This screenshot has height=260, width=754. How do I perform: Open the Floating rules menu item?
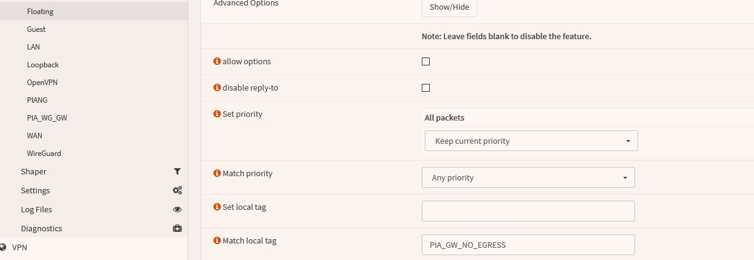(x=40, y=12)
